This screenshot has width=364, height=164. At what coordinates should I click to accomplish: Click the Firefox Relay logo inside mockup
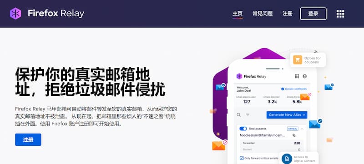[251, 76]
